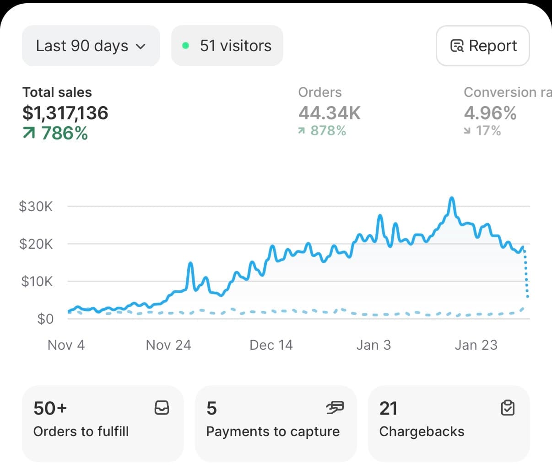Open the Last 90 days date range dropdown
Screen dimensions: 552x475
(91, 45)
